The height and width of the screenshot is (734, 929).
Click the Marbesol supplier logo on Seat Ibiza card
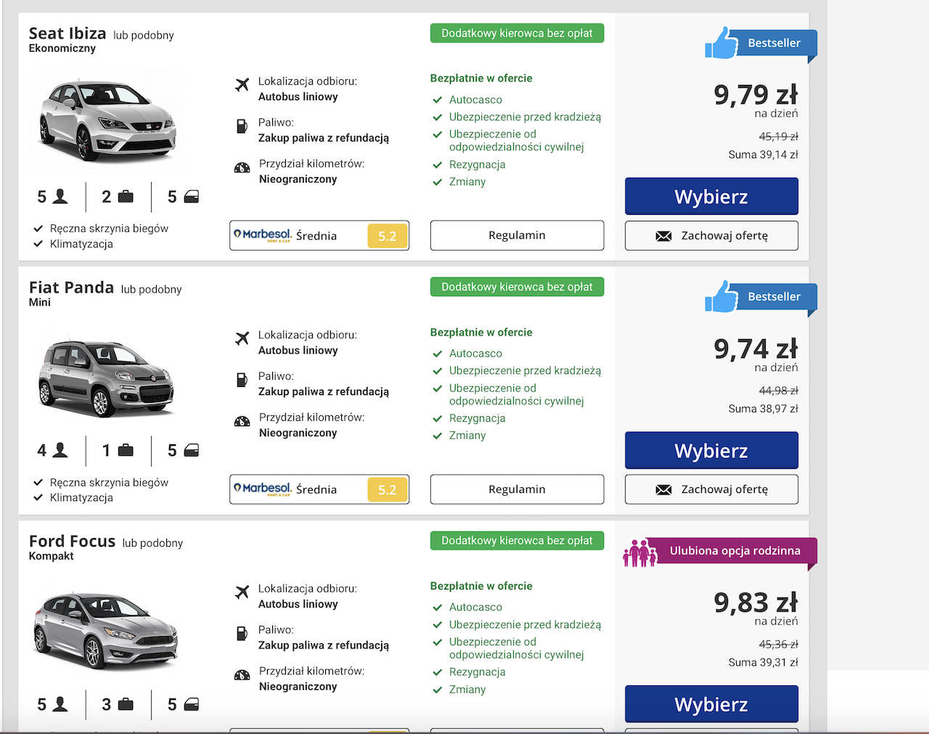coord(262,235)
